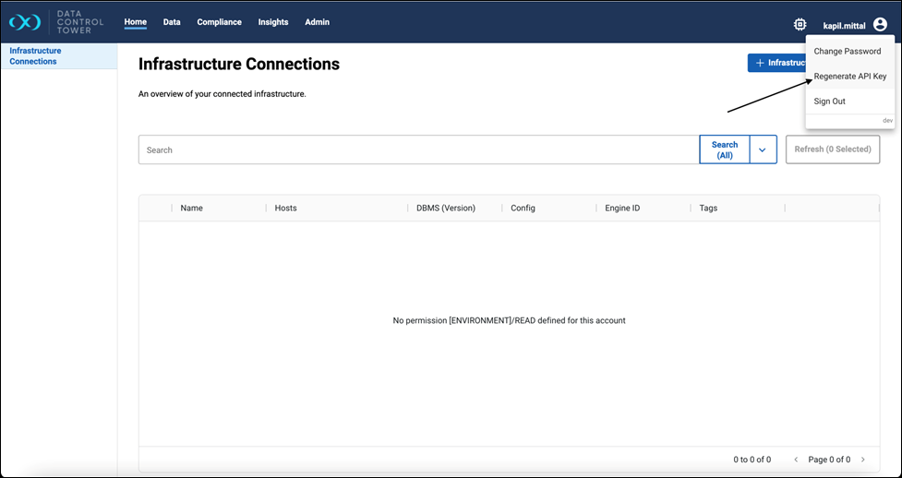This screenshot has width=902, height=478.
Task: Open the Data menu
Action: click(x=172, y=22)
